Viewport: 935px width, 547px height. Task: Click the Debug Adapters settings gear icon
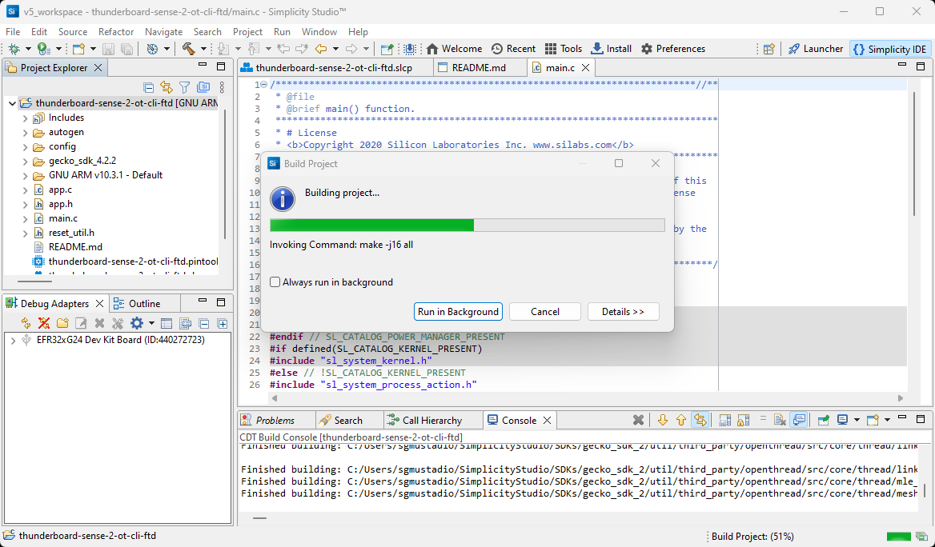137,323
